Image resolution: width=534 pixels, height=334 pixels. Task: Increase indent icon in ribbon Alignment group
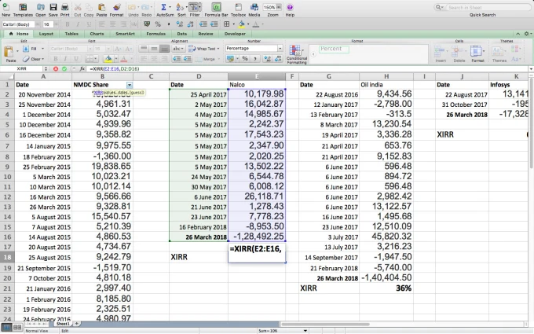tap(188, 59)
